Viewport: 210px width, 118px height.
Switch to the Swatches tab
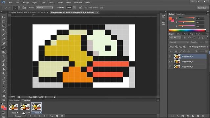(180, 14)
